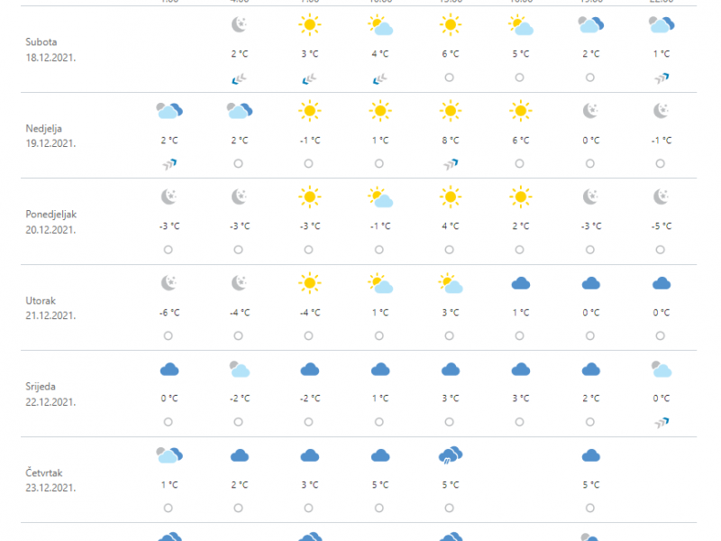The height and width of the screenshot is (541, 721).
Task: Click the Ponedjeljak 20.12.2021. date label
Action: click(51, 222)
